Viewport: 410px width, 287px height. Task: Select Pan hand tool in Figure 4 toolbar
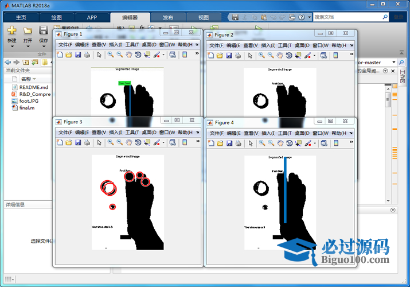pyautogui.click(x=280, y=143)
